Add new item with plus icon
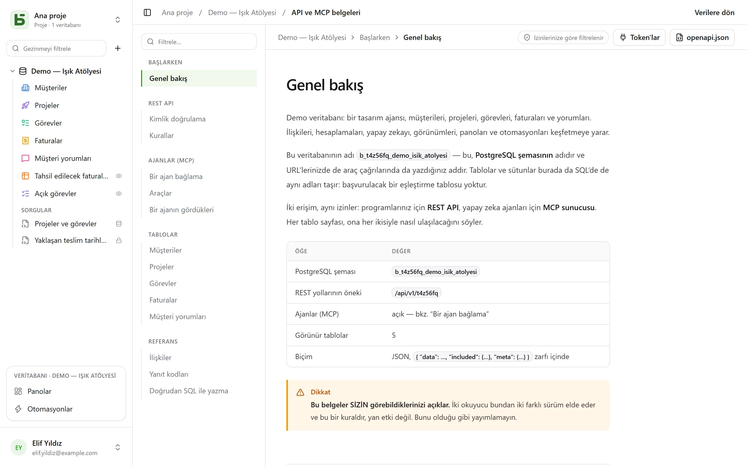This screenshot has height=467, width=747. coord(117,48)
